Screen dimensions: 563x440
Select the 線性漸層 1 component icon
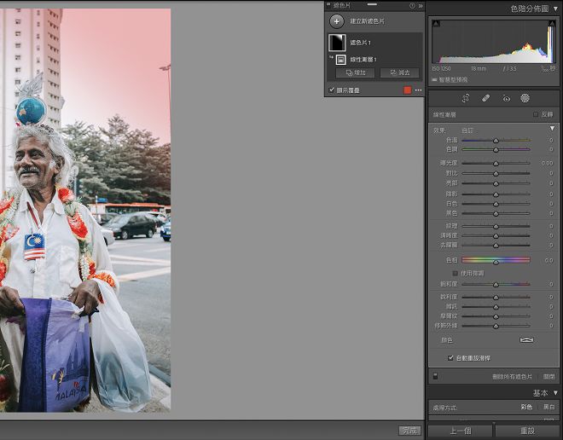click(x=340, y=60)
